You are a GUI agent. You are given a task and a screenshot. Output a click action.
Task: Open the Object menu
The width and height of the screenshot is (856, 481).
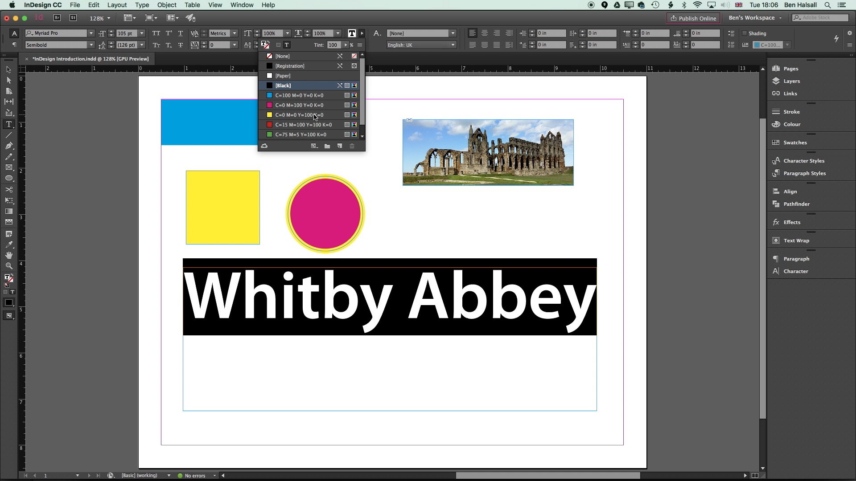167,5
